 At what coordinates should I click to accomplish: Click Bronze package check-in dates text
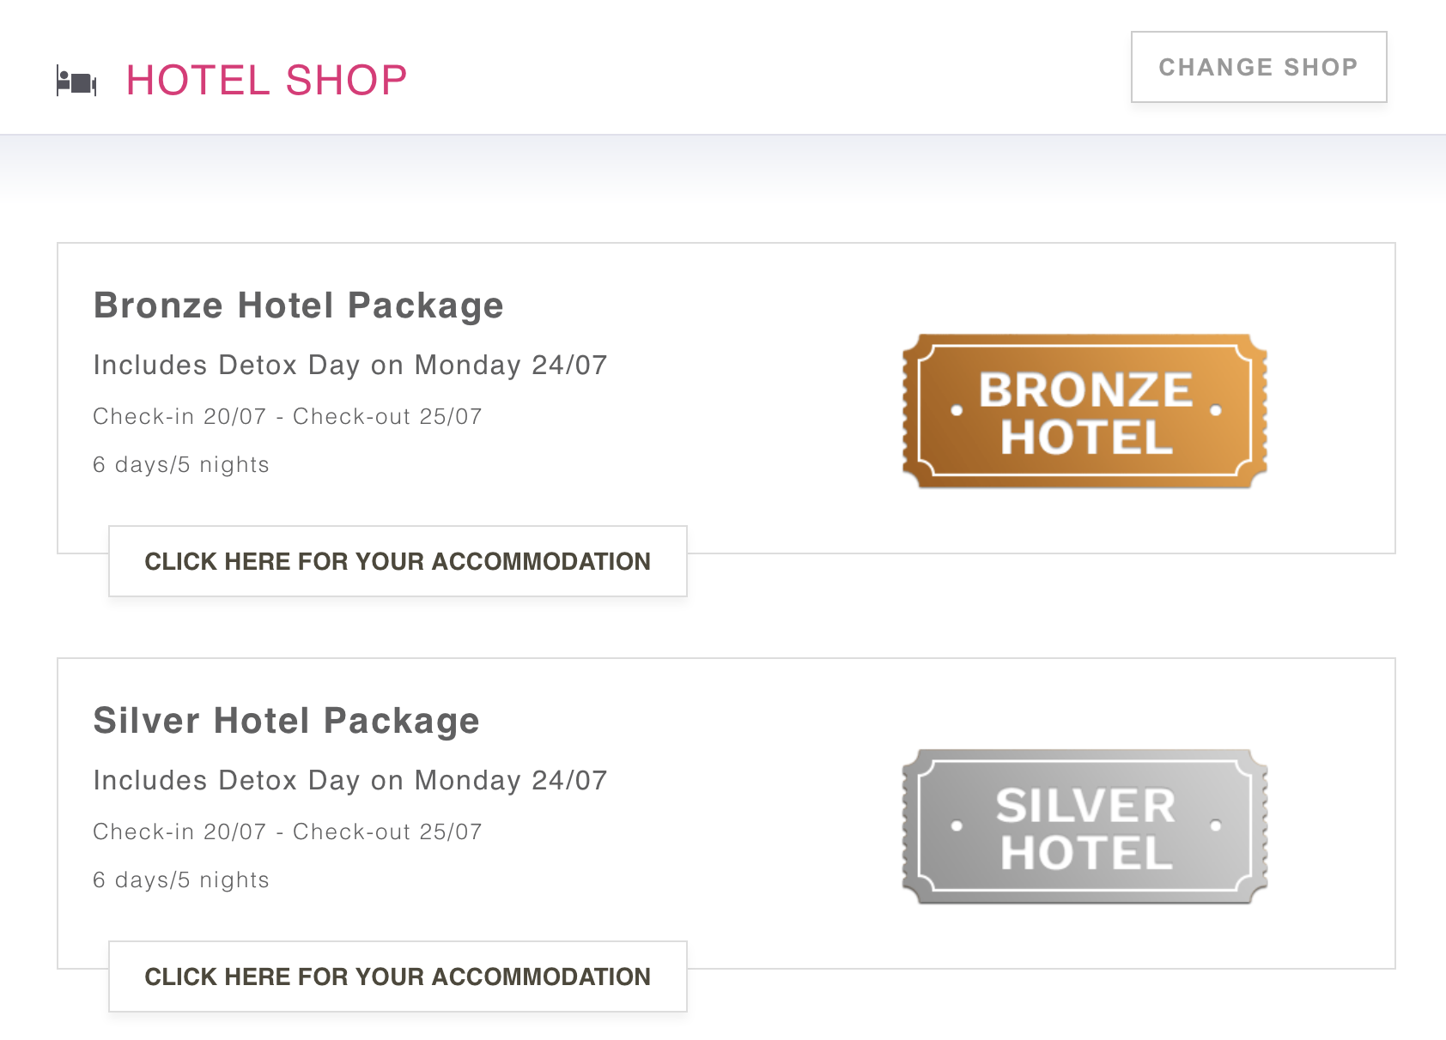tap(288, 416)
